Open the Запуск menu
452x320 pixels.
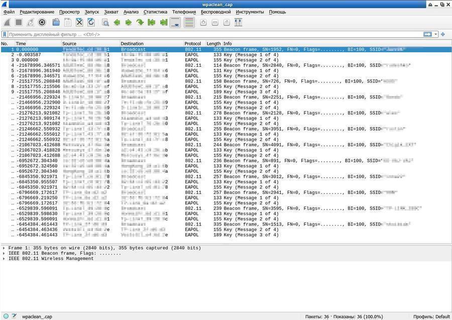click(x=92, y=12)
